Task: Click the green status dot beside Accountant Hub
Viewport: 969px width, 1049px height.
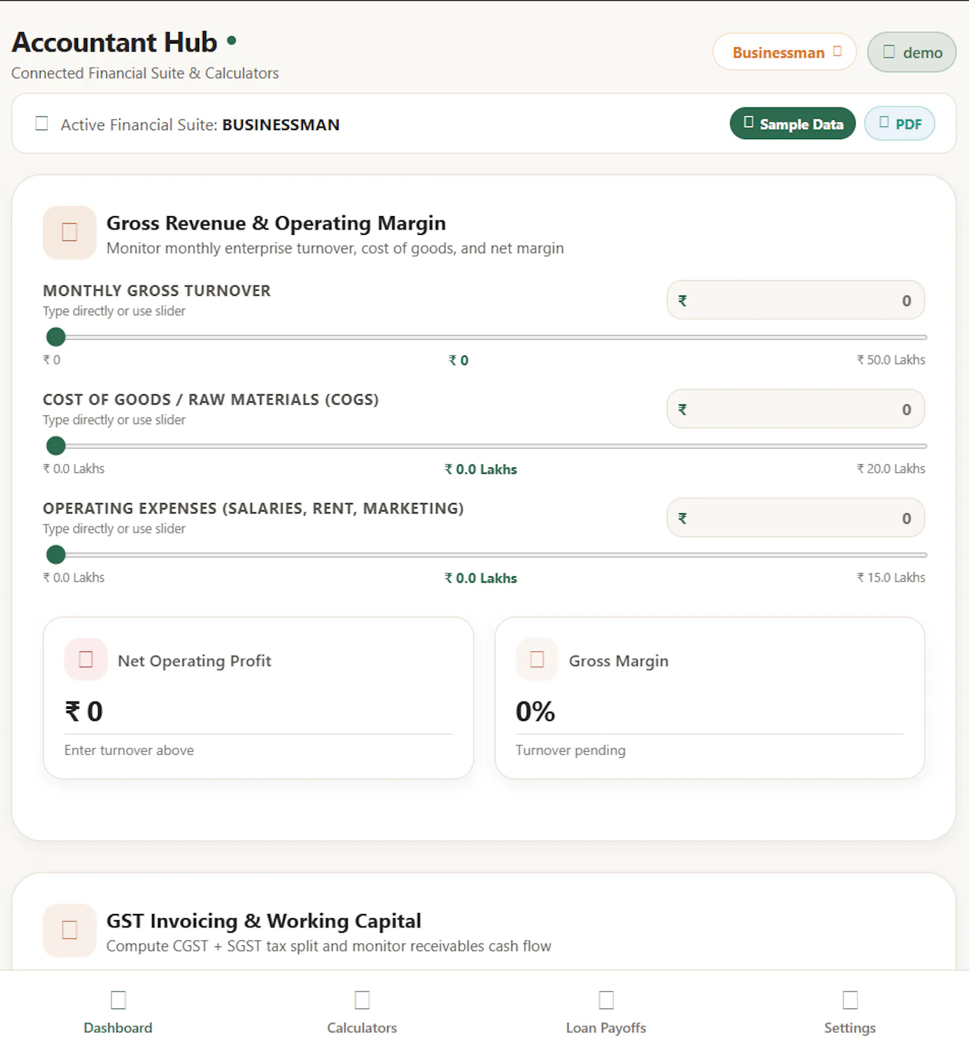Action: 231,41
